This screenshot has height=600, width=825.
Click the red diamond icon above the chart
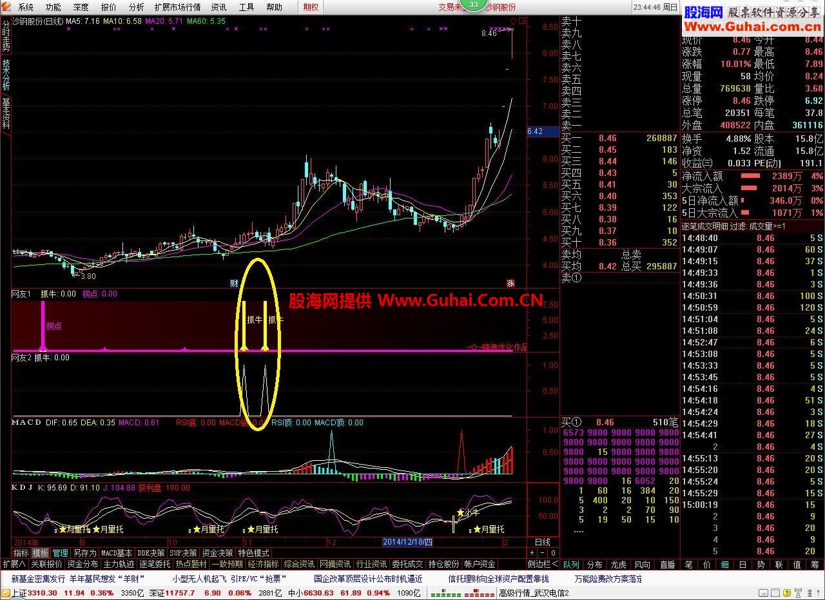[x=513, y=21]
